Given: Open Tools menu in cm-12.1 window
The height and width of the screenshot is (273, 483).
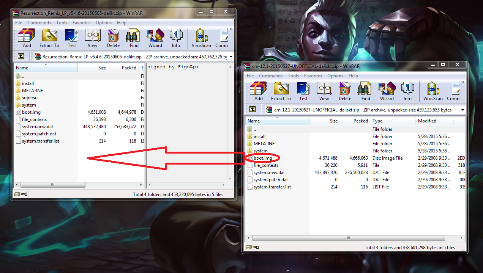Looking at the screenshot, I should (294, 76).
